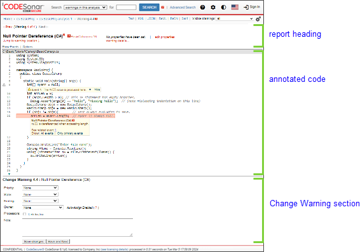Click code line 'int[] myarr = null;'
Viewport: 360px width, 252px height.
click(x=43, y=84)
